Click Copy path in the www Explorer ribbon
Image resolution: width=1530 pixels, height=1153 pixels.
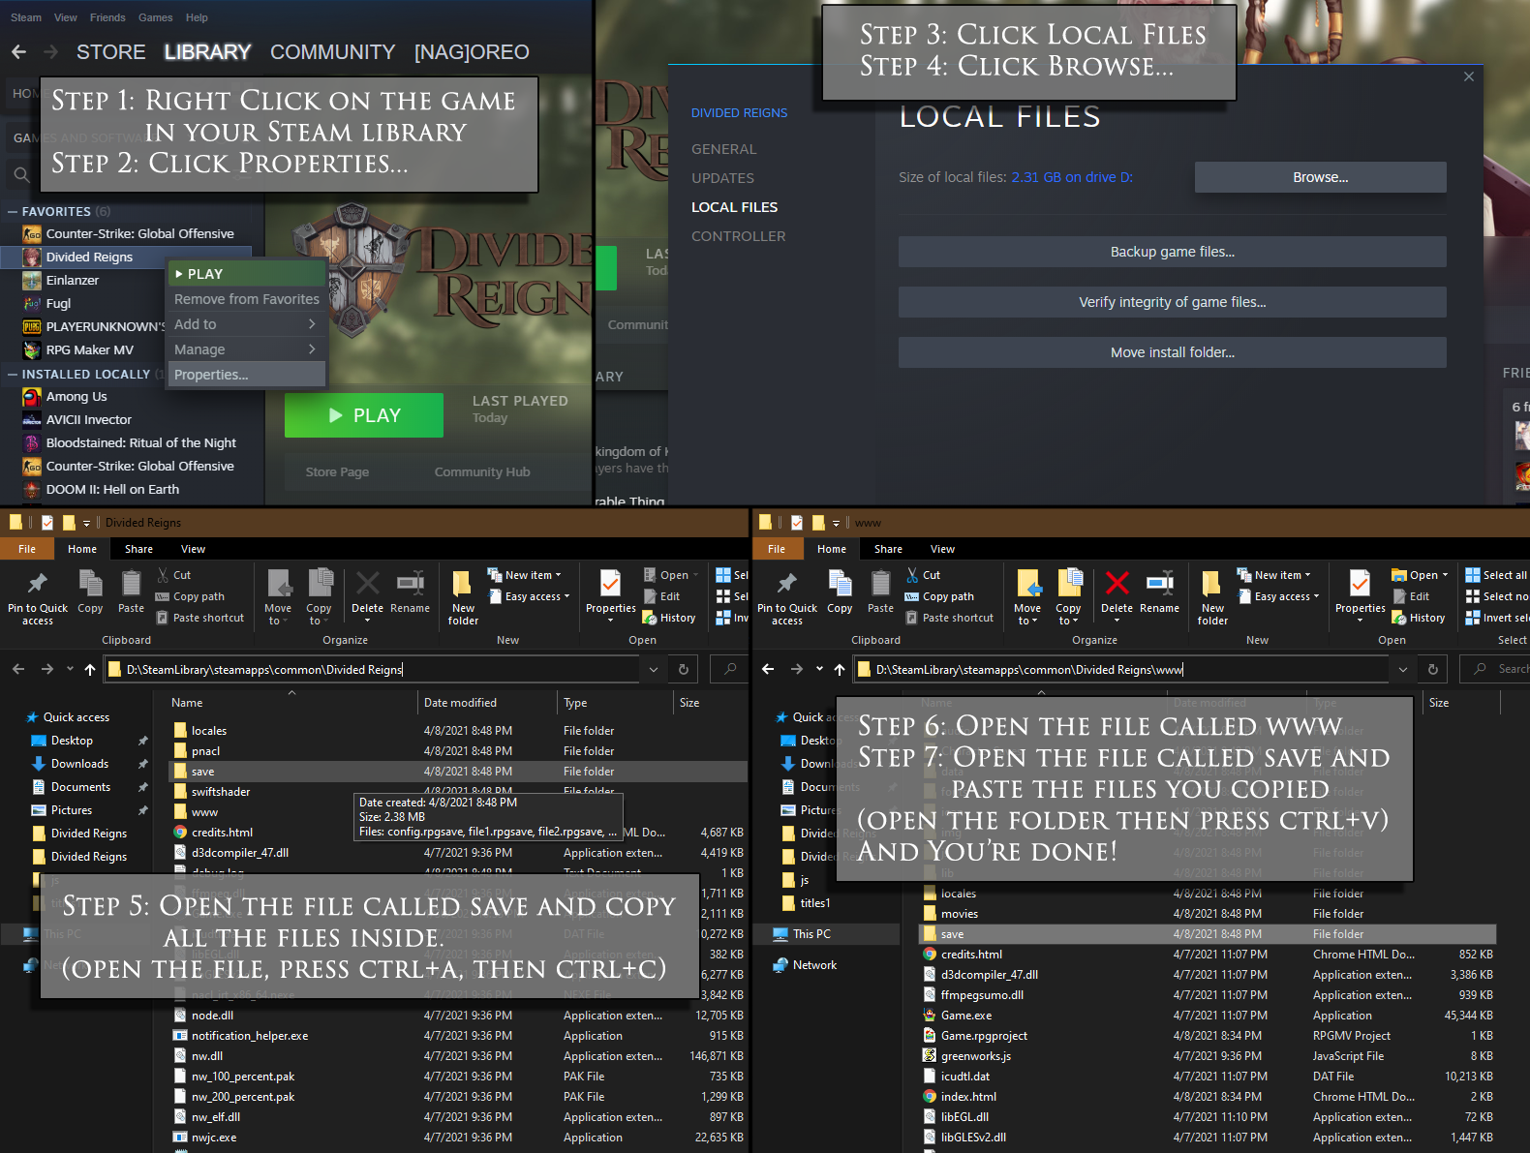point(939,596)
